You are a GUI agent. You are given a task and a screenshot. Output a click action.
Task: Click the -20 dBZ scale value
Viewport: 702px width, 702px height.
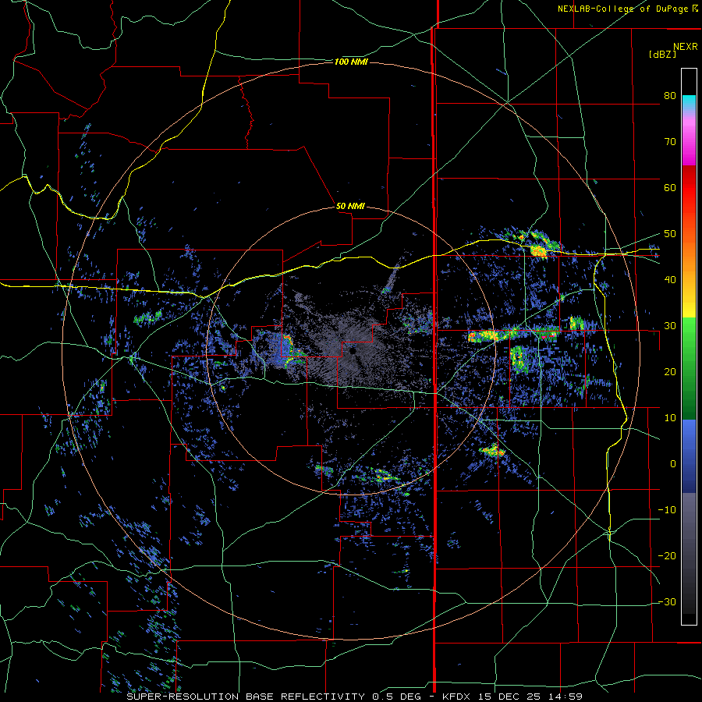[x=667, y=556]
